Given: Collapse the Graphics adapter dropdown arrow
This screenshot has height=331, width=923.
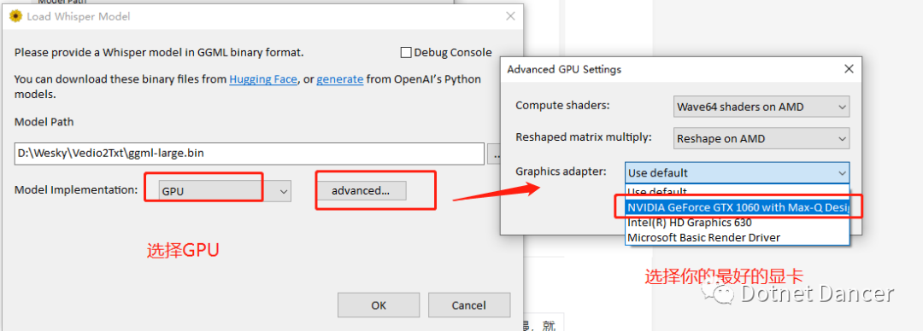Looking at the screenshot, I should pos(842,173).
